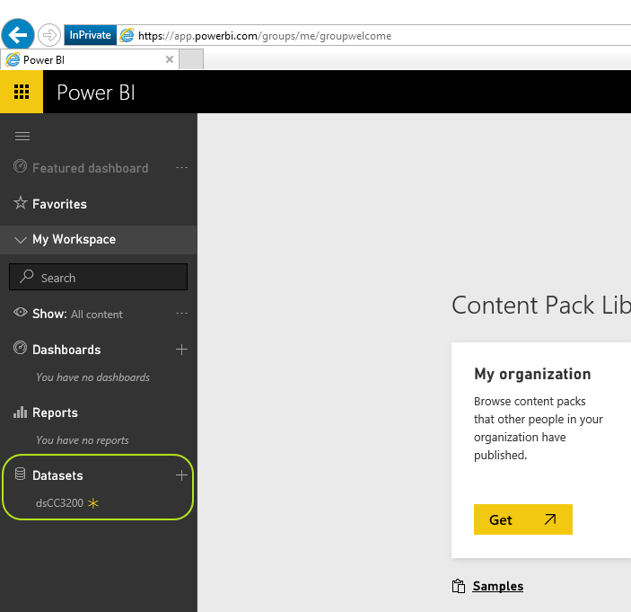This screenshot has width=631, height=612.
Task: Click inside the workspace Search field
Action: (98, 277)
